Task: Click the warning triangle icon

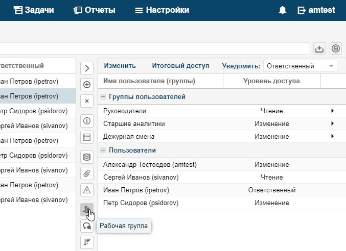Action: point(87,190)
